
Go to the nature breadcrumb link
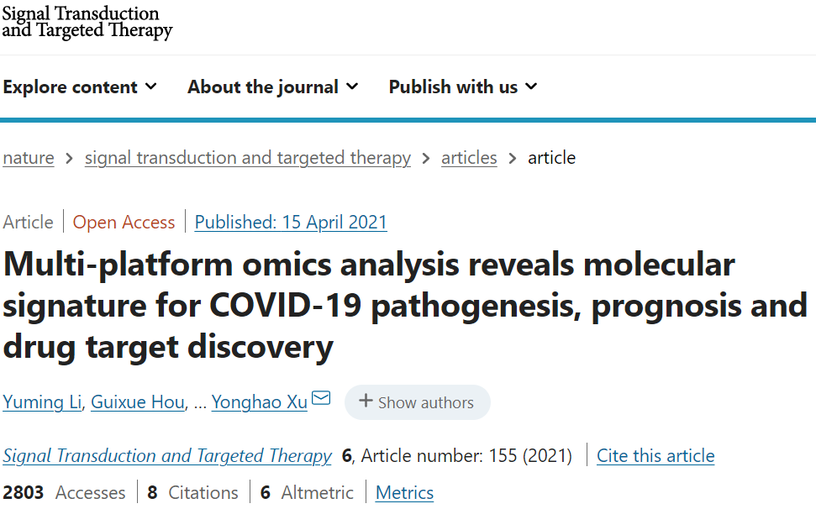29,158
